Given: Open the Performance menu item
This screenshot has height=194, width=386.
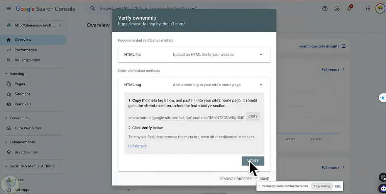Looking at the screenshot, I should [x=25, y=50].
